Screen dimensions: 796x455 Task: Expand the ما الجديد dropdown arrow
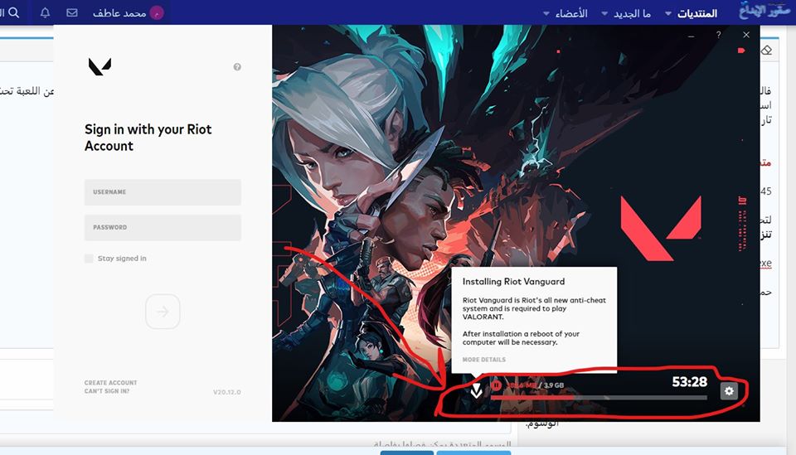click(x=604, y=14)
